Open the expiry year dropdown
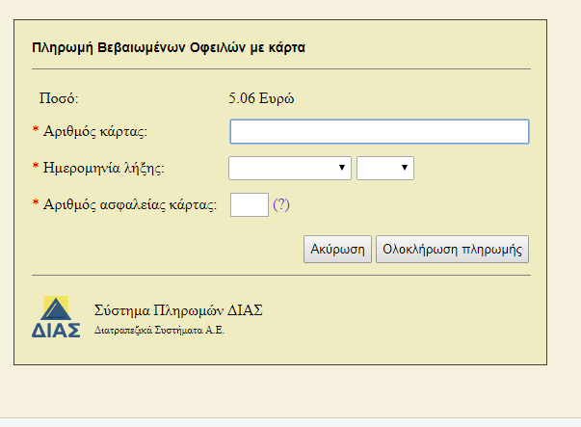This screenshot has width=581, height=427. pos(385,169)
